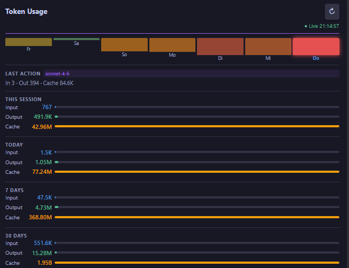This screenshot has width=349, height=268.
Task: Click the 1.95B cache value
Action: (44, 263)
